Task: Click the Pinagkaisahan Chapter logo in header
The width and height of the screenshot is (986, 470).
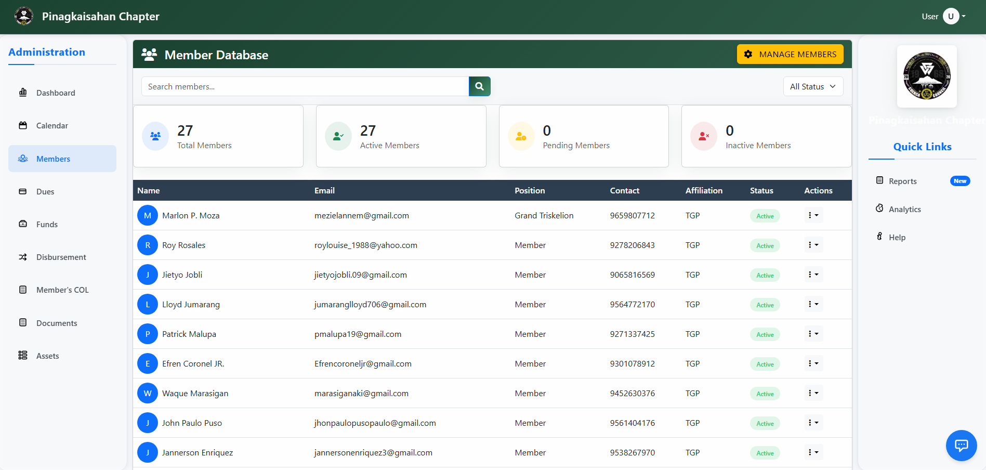Action: [x=24, y=16]
